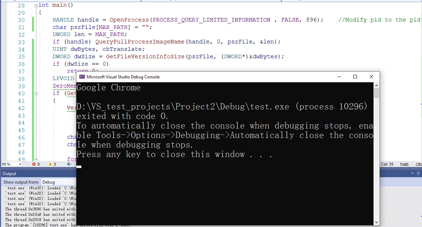422x227 pixels.
Task: Close the Debug Console window
Action: 371,77
